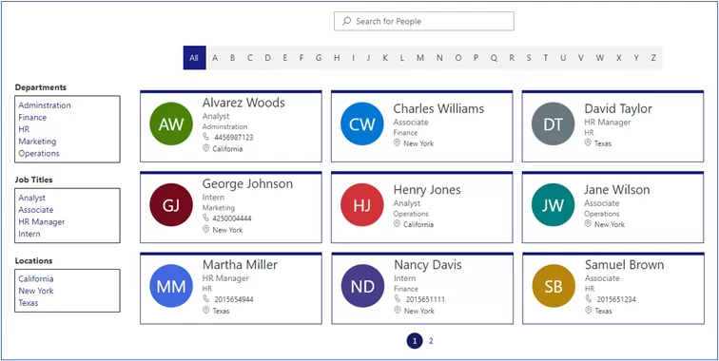The image size is (719, 361).
Task: Click the gold SB avatar
Action: pyautogui.click(x=554, y=286)
